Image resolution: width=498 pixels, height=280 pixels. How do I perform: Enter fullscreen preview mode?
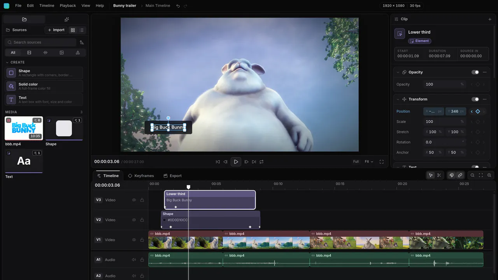click(x=381, y=162)
